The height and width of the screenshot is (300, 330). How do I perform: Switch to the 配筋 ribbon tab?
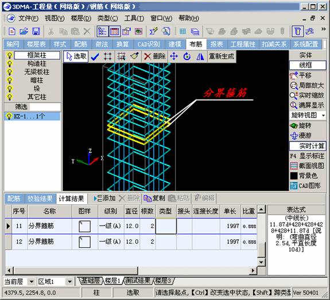tap(80, 44)
